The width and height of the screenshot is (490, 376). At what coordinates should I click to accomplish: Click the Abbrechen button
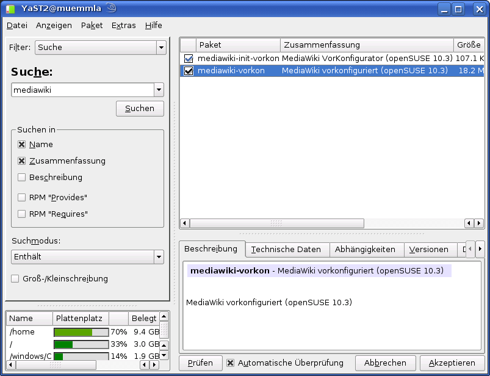(385, 363)
